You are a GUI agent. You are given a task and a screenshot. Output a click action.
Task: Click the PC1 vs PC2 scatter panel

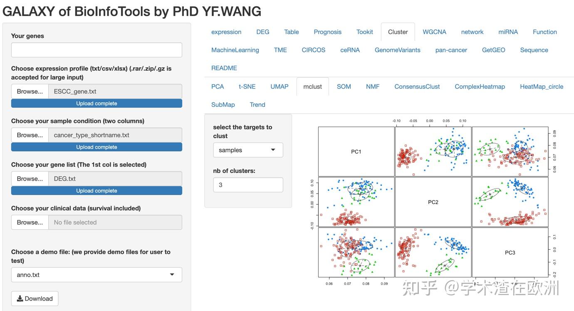click(433, 152)
